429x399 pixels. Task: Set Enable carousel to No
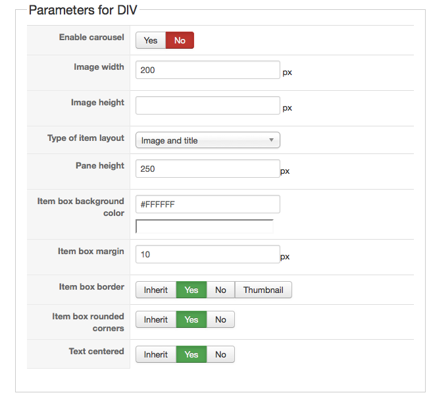coord(180,41)
